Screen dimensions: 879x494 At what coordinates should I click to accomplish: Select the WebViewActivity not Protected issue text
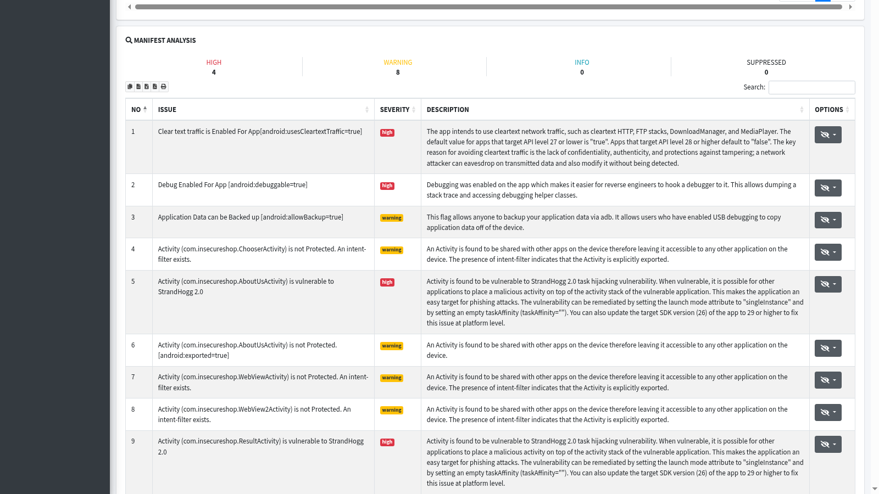click(263, 382)
